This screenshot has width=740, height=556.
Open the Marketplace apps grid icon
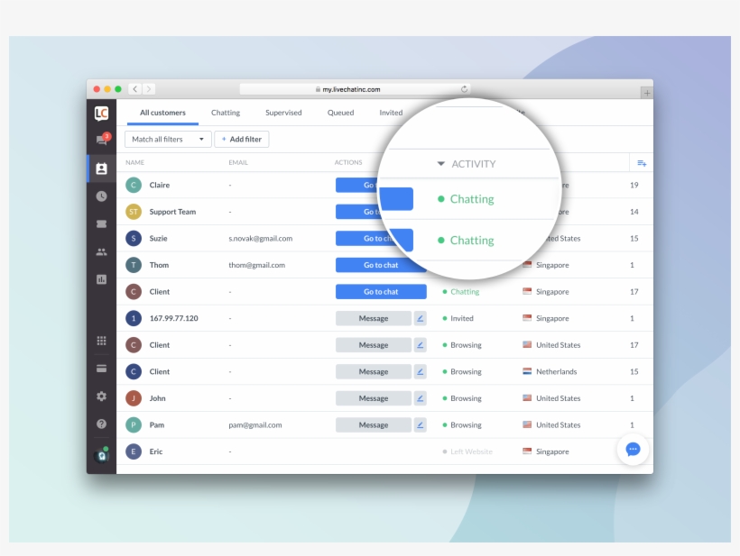click(x=101, y=341)
